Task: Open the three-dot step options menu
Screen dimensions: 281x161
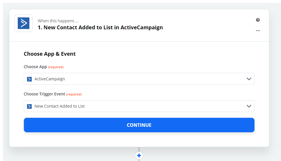Action: [x=258, y=30]
